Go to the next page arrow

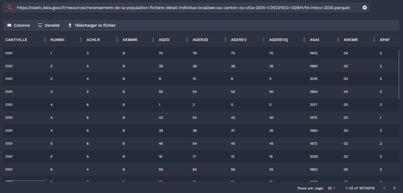point(394,188)
